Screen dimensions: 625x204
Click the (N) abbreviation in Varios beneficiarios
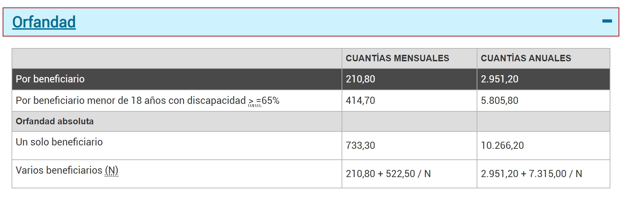(112, 170)
